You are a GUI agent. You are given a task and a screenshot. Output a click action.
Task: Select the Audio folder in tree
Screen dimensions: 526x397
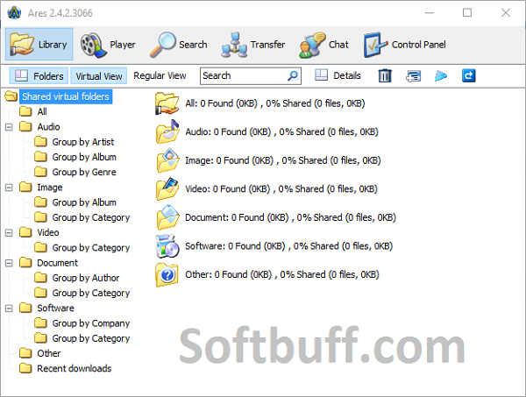tap(48, 127)
